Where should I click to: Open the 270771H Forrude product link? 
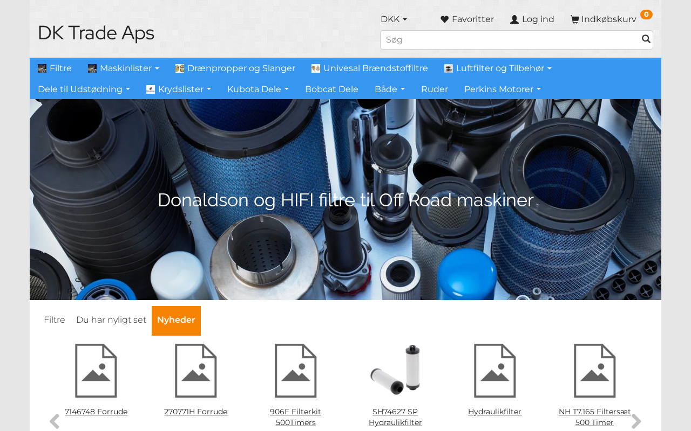pos(196,412)
